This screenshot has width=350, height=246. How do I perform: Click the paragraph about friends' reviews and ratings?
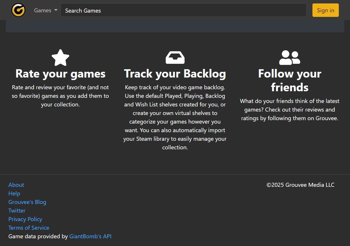click(290, 110)
